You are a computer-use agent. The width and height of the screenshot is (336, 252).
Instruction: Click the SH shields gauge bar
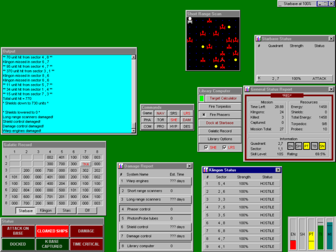tap(302, 234)
